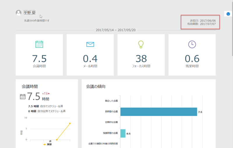
Task: Click the user avatar icon
Action: (x=19, y=13)
